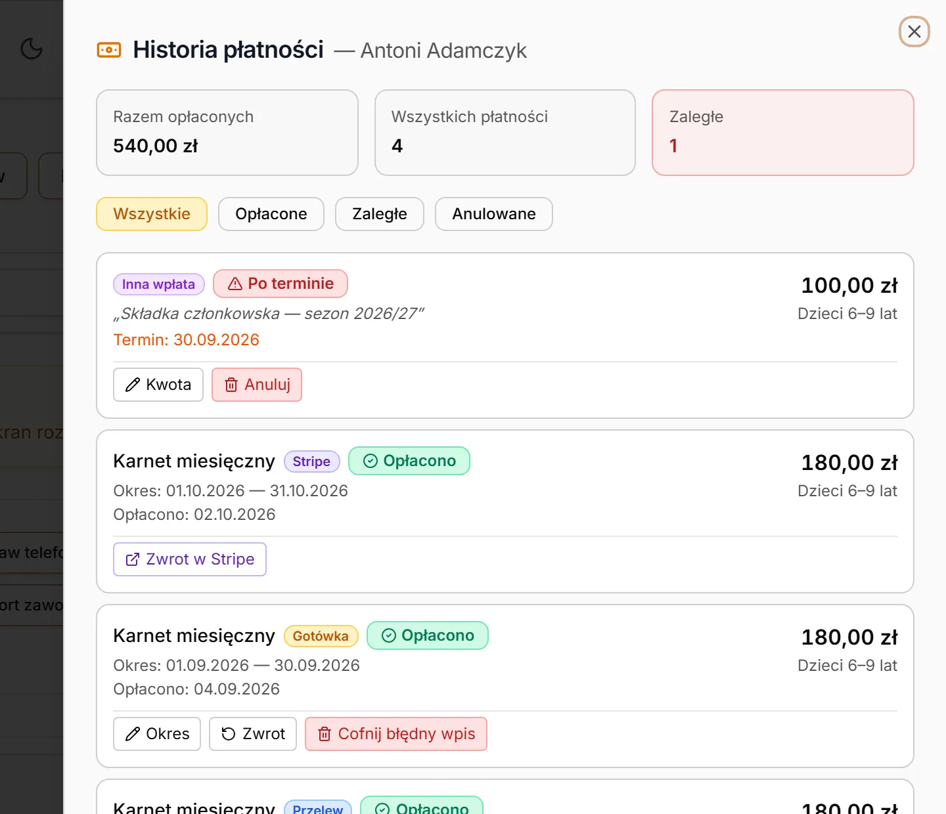Click the Stripe payment method badge
Screen dimensions: 946x814
[312, 461]
